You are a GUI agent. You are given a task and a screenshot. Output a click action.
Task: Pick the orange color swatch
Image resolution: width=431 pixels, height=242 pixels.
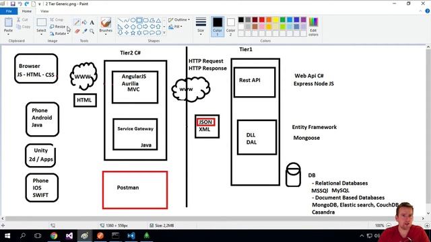pyautogui.click(x=269, y=19)
